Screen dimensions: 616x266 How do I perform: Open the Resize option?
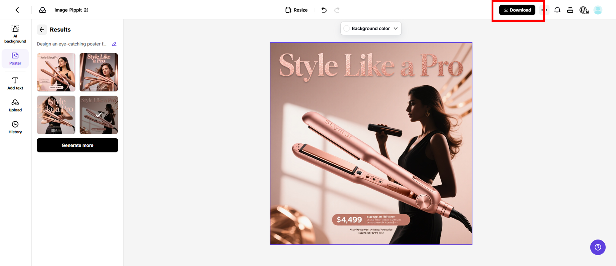297,10
